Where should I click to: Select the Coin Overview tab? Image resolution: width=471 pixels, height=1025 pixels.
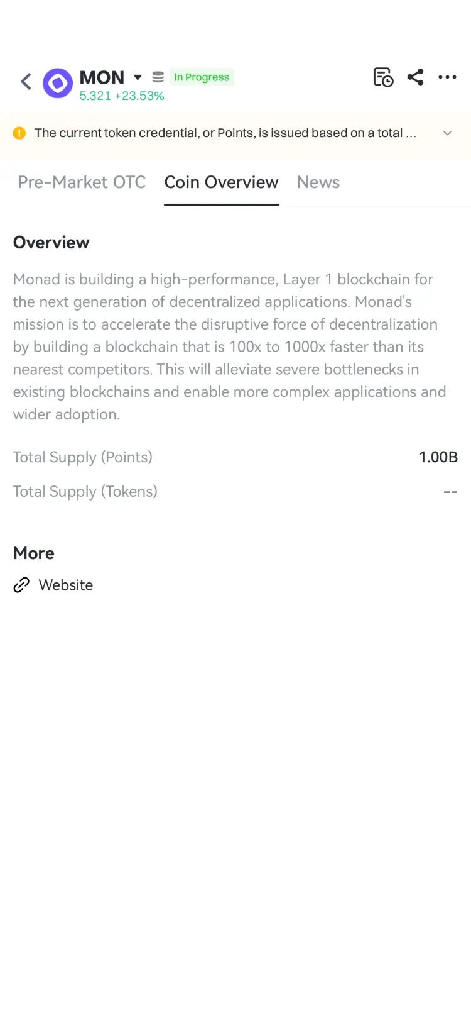(221, 182)
